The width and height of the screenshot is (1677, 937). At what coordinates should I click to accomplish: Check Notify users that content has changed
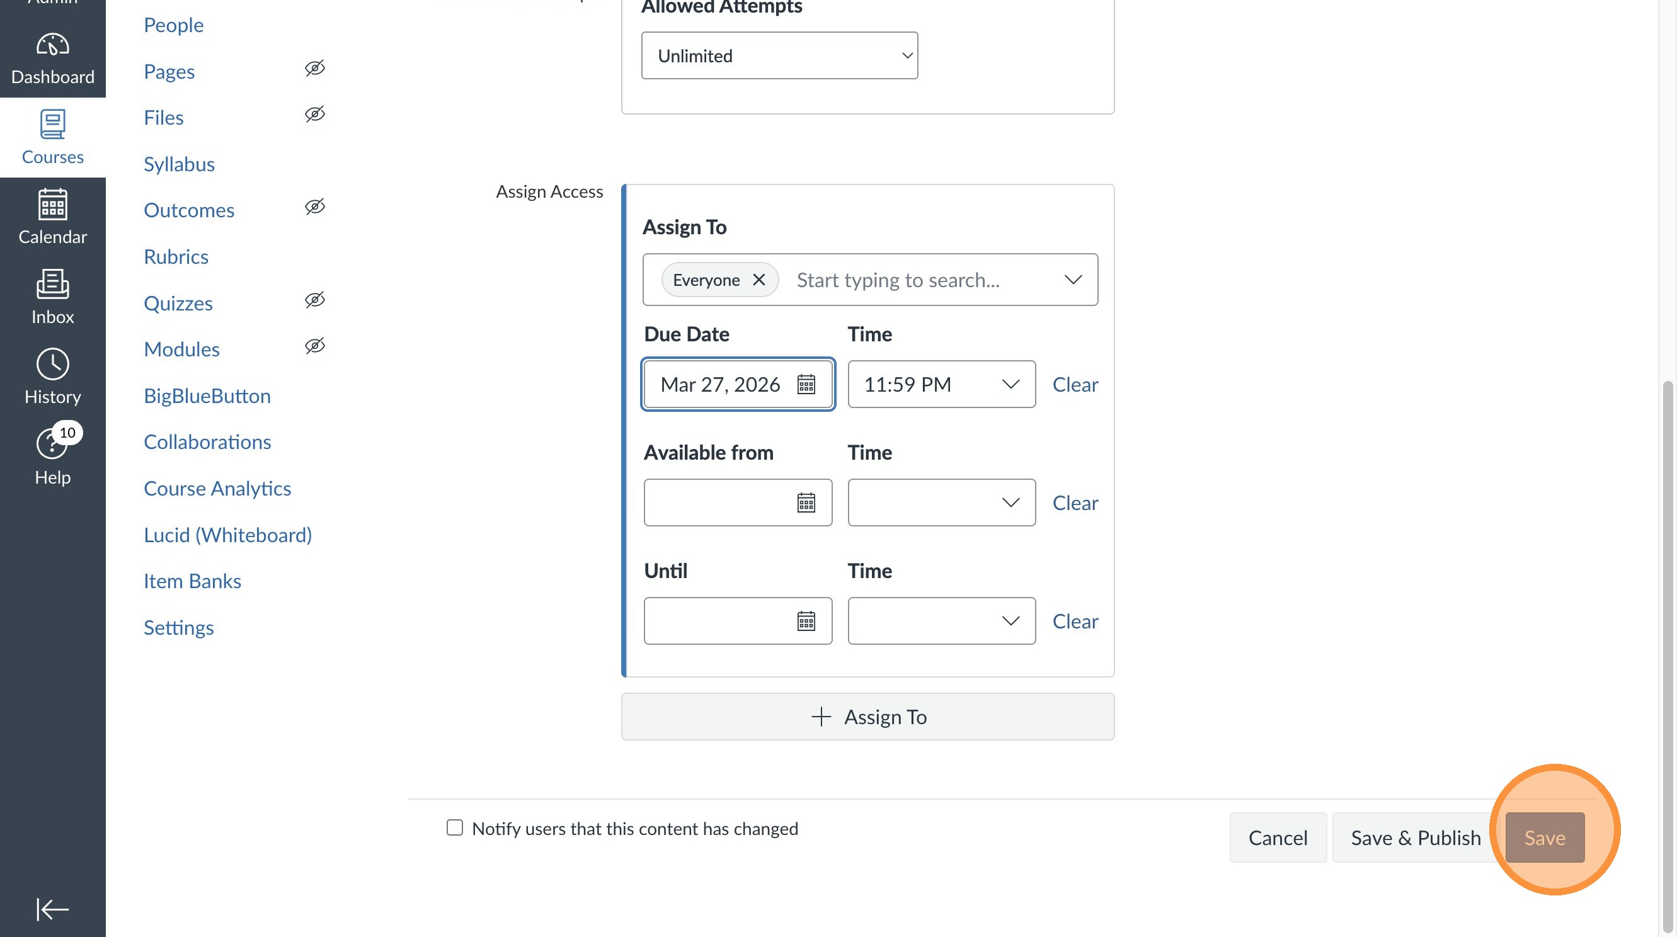pyautogui.click(x=454, y=827)
